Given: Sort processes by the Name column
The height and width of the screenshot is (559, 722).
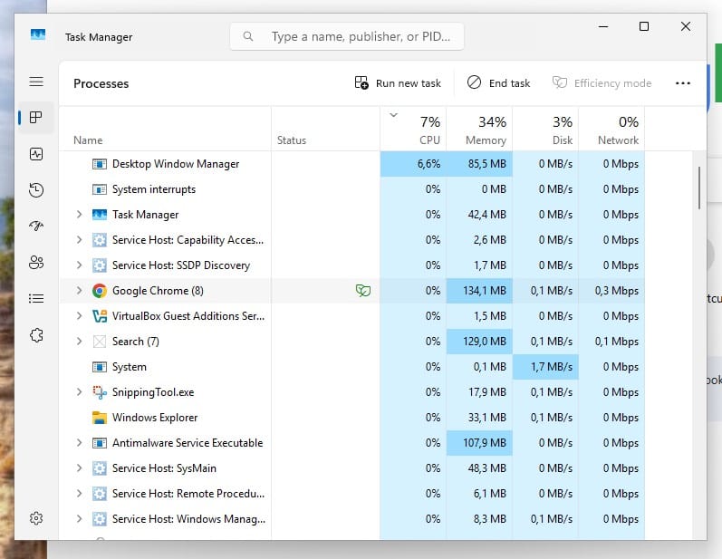Looking at the screenshot, I should click(x=88, y=140).
